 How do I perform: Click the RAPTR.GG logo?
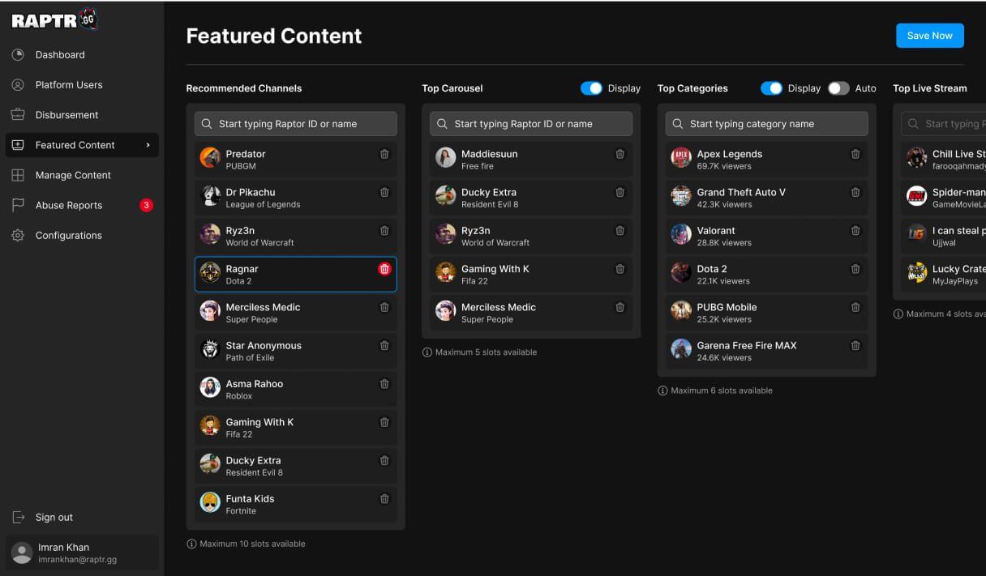pyautogui.click(x=54, y=20)
